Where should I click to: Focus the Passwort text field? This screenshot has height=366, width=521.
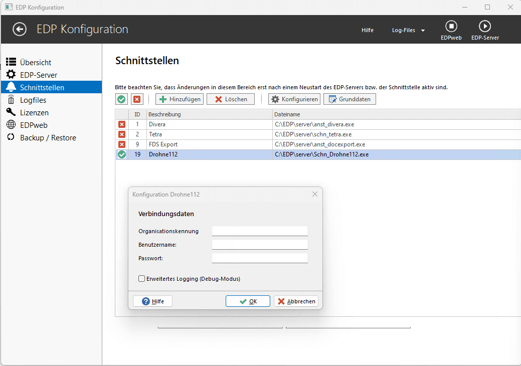259,258
